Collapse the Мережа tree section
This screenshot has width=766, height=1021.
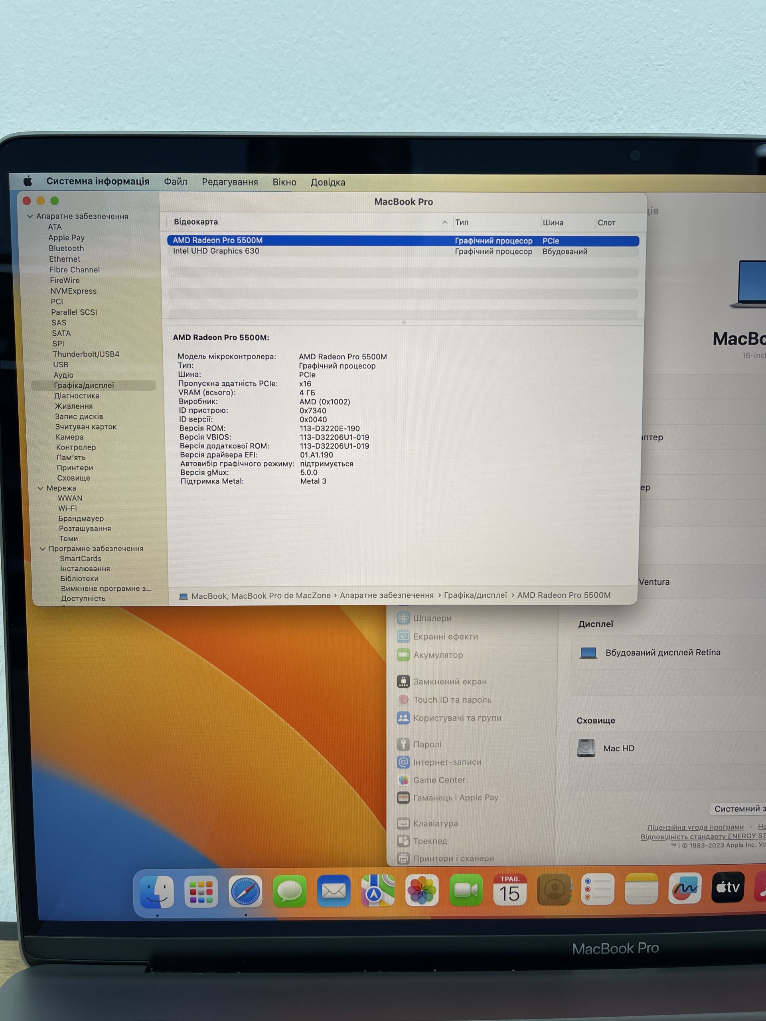(x=41, y=488)
